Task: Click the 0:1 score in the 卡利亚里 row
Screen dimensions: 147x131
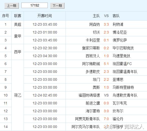Action: point(106,40)
